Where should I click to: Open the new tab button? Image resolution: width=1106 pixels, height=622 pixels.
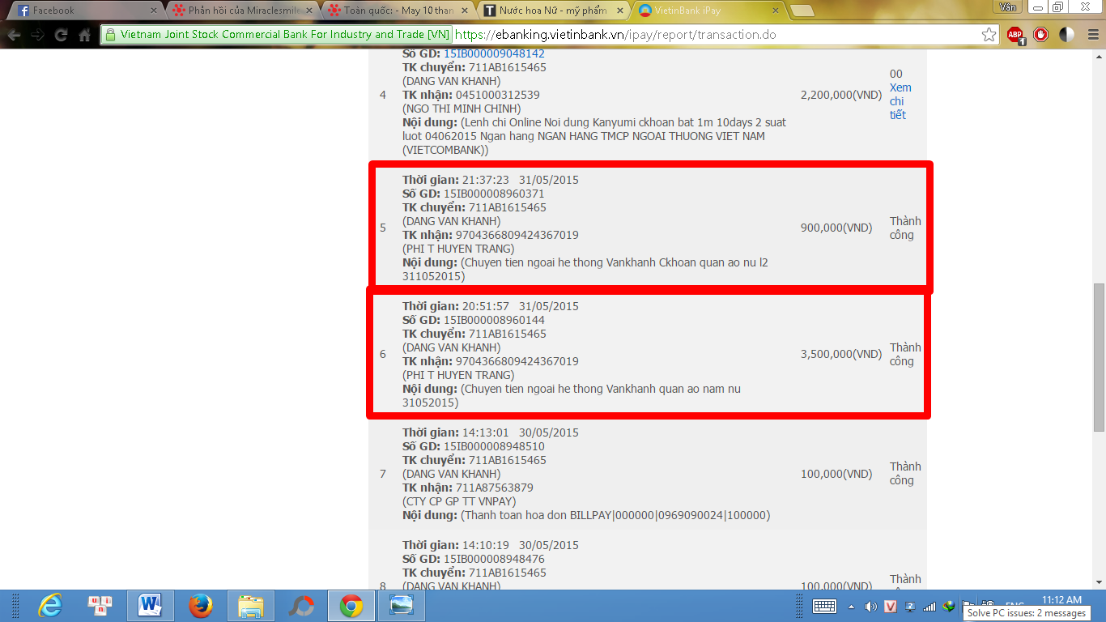pyautogui.click(x=802, y=11)
